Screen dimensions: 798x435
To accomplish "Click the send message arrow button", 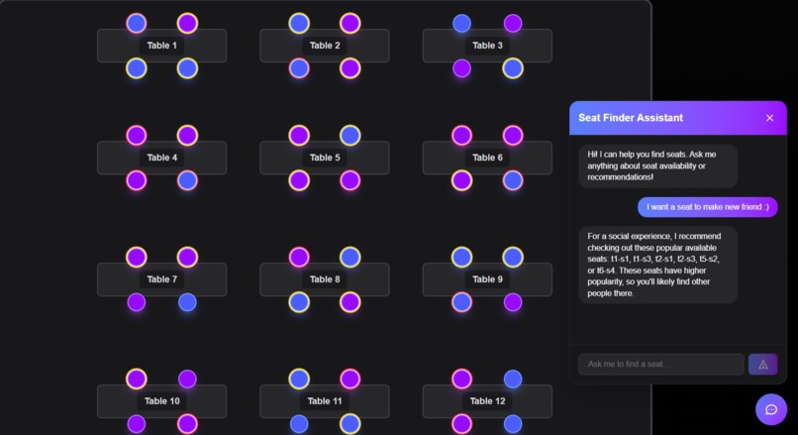I will pos(762,365).
